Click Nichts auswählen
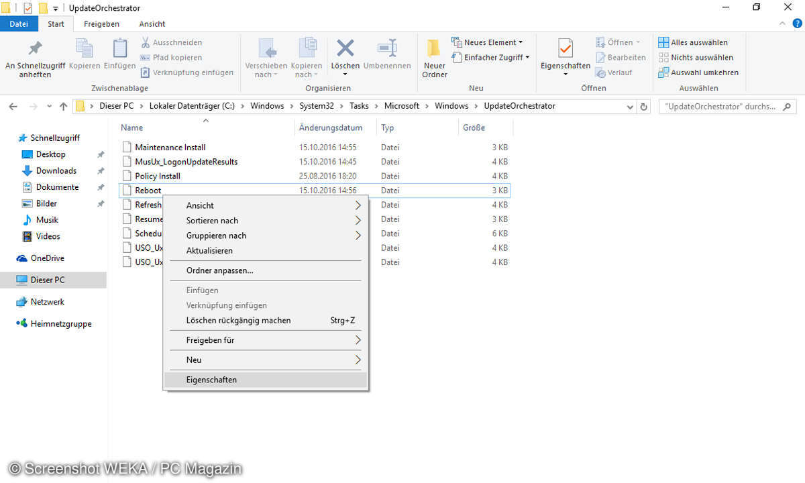Screen dimensions: 805x483 [696, 58]
